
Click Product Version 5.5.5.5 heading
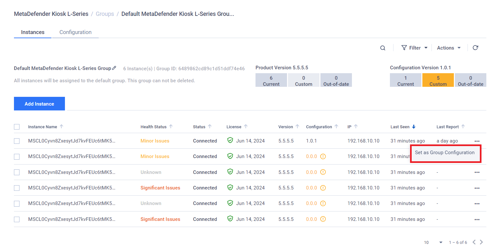(x=282, y=68)
